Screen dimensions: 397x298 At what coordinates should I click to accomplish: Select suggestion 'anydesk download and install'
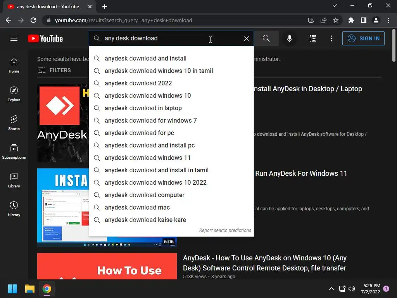coord(171,58)
